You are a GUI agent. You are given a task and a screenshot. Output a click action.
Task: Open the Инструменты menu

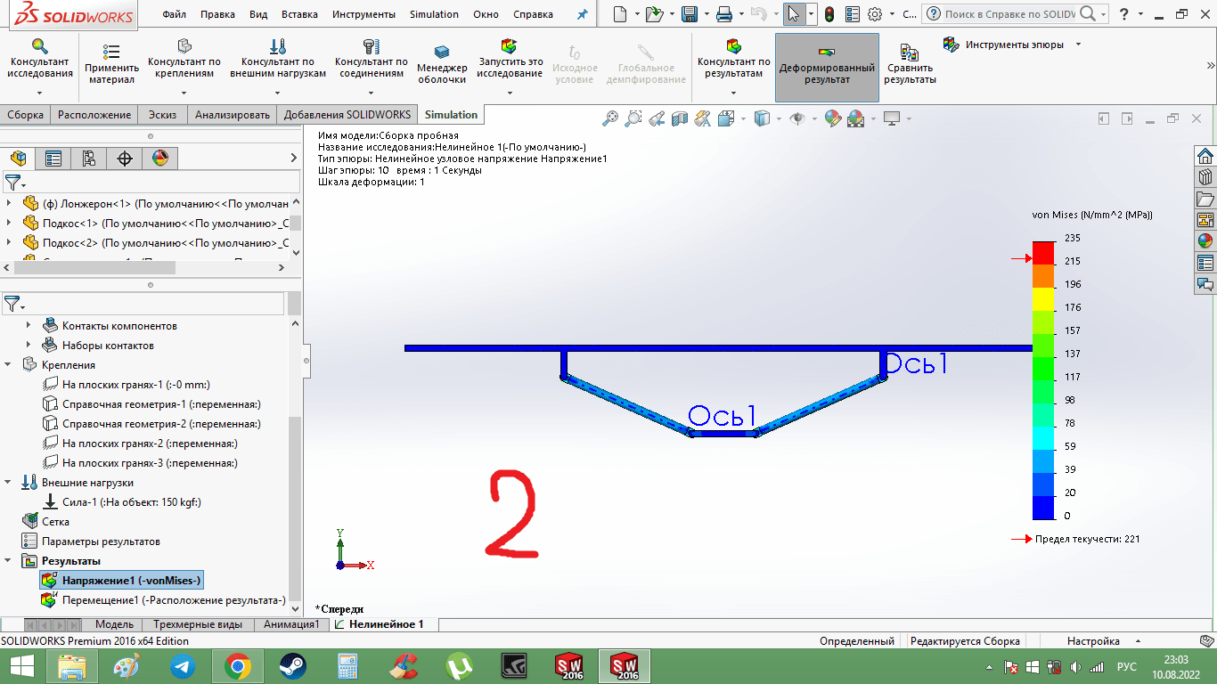(x=363, y=14)
